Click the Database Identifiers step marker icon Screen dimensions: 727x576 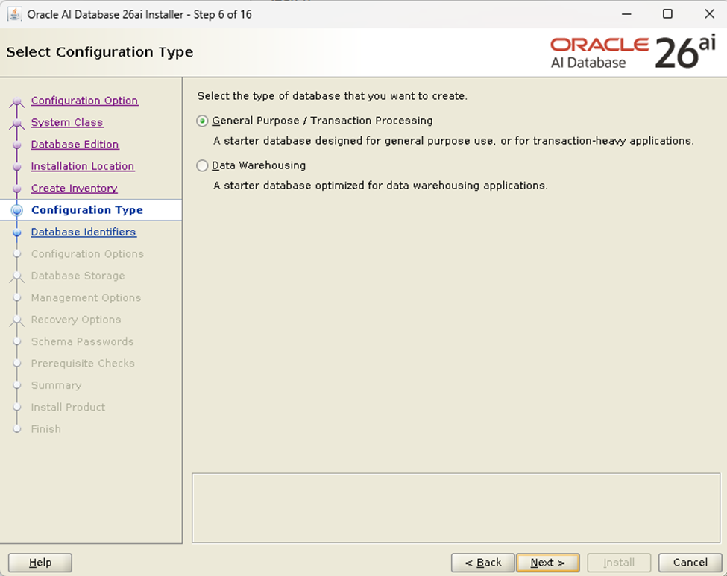(17, 232)
